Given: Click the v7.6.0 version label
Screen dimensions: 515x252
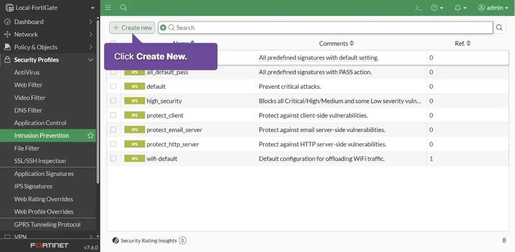Looking at the screenshot, I should pyautogui.click(x=91, y=248).
